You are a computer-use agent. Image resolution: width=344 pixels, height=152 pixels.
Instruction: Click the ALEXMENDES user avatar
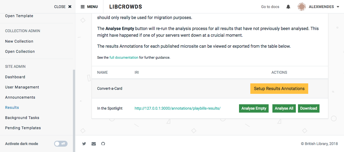coord(302,7)
